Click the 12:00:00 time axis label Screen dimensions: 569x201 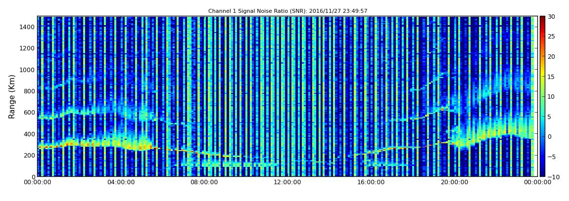tap(286, 183)
